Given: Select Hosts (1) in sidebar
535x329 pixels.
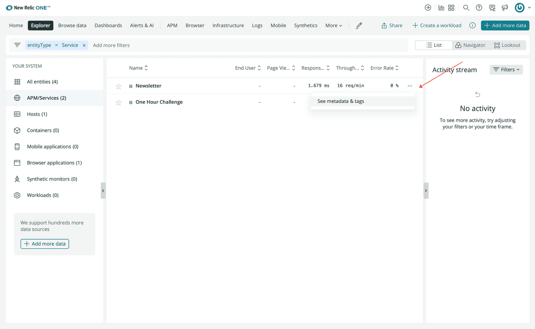Looking at the screenshot, I should (55, 114).
